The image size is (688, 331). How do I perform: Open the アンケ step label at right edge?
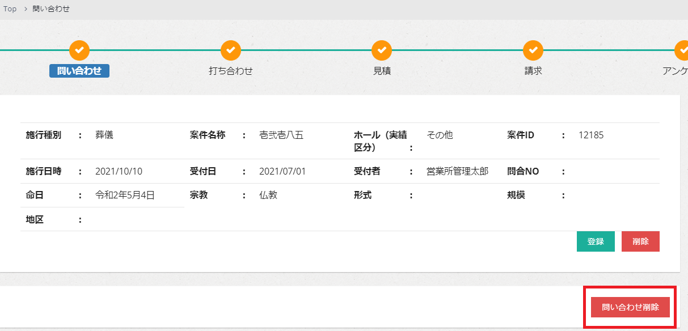click(675, 71)
